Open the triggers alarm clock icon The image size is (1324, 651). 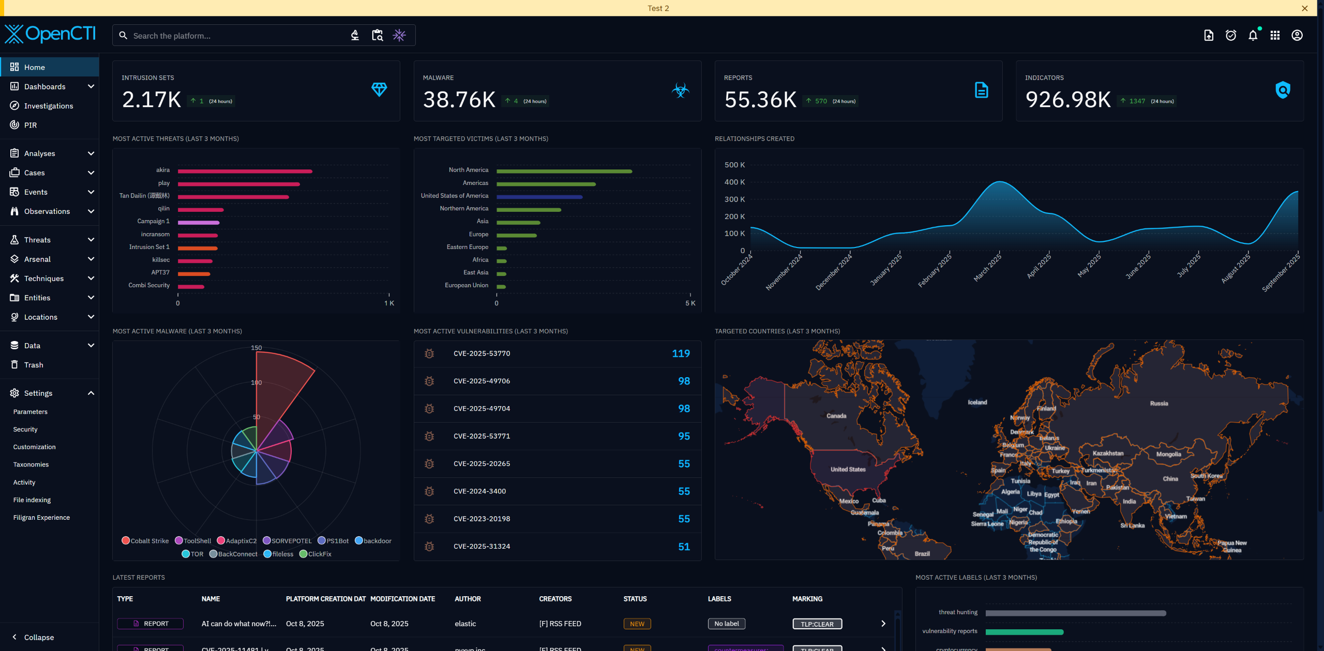click(1231, 35)
